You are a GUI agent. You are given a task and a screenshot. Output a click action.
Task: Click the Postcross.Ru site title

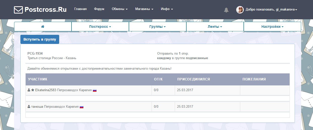[46, 10]
